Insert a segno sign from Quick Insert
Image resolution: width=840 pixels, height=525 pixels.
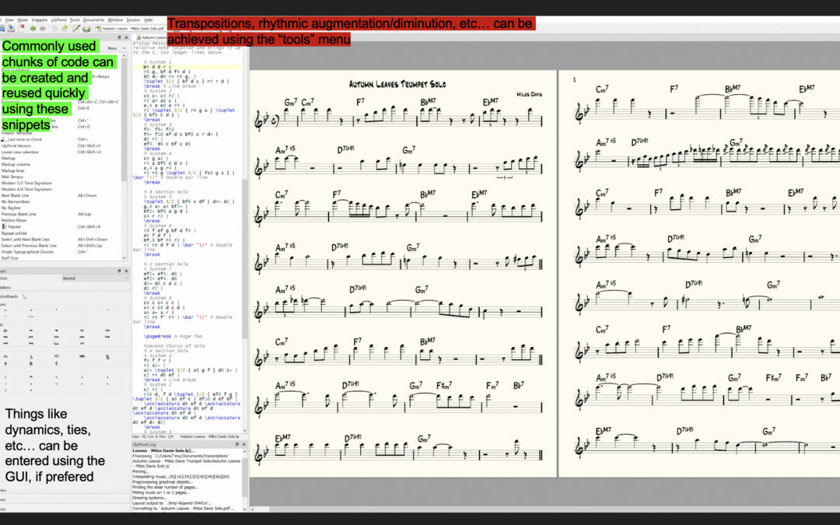[x=107, y=357]
